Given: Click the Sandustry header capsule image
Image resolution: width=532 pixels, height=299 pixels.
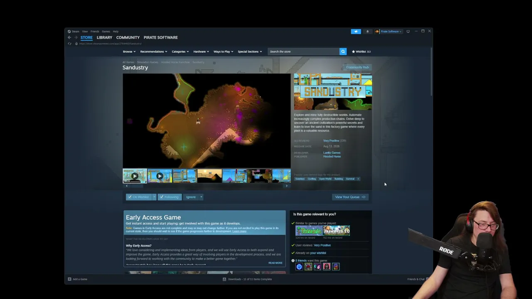Looking at the screenshot, I should [x=333, y=92].
